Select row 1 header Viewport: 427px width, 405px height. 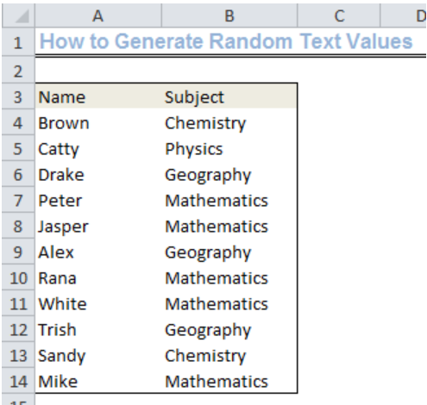click(18, 42)
